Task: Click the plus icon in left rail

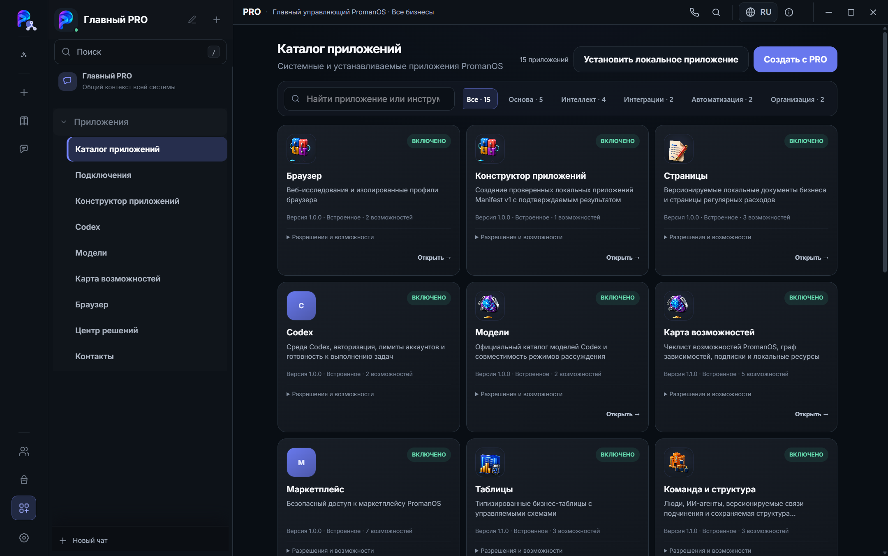Action: (24, 93)
